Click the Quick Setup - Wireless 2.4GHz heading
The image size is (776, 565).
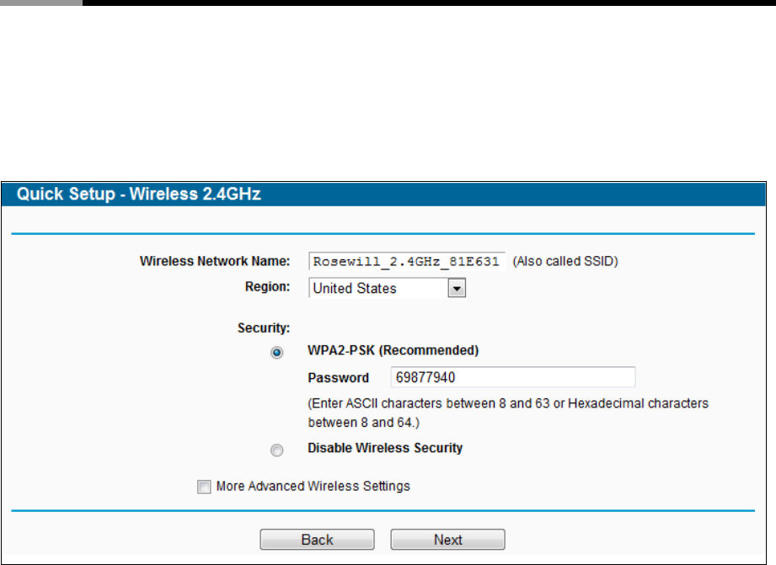(x=138, y=194)
